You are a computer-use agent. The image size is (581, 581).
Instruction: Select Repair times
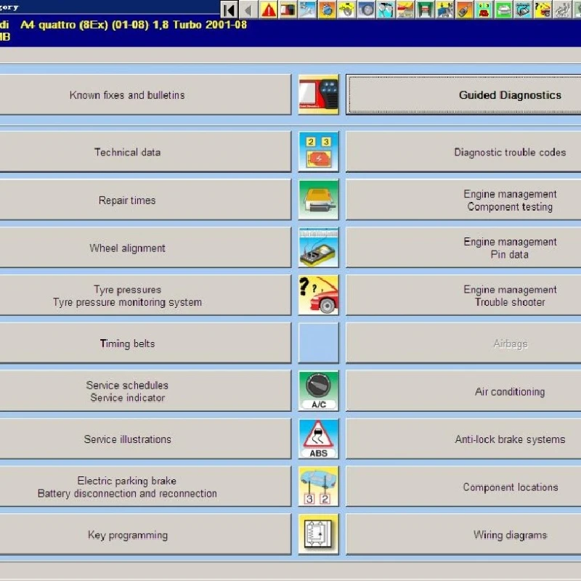point(145,200)
